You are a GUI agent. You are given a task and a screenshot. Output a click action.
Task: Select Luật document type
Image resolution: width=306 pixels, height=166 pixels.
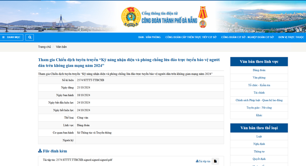259,136
